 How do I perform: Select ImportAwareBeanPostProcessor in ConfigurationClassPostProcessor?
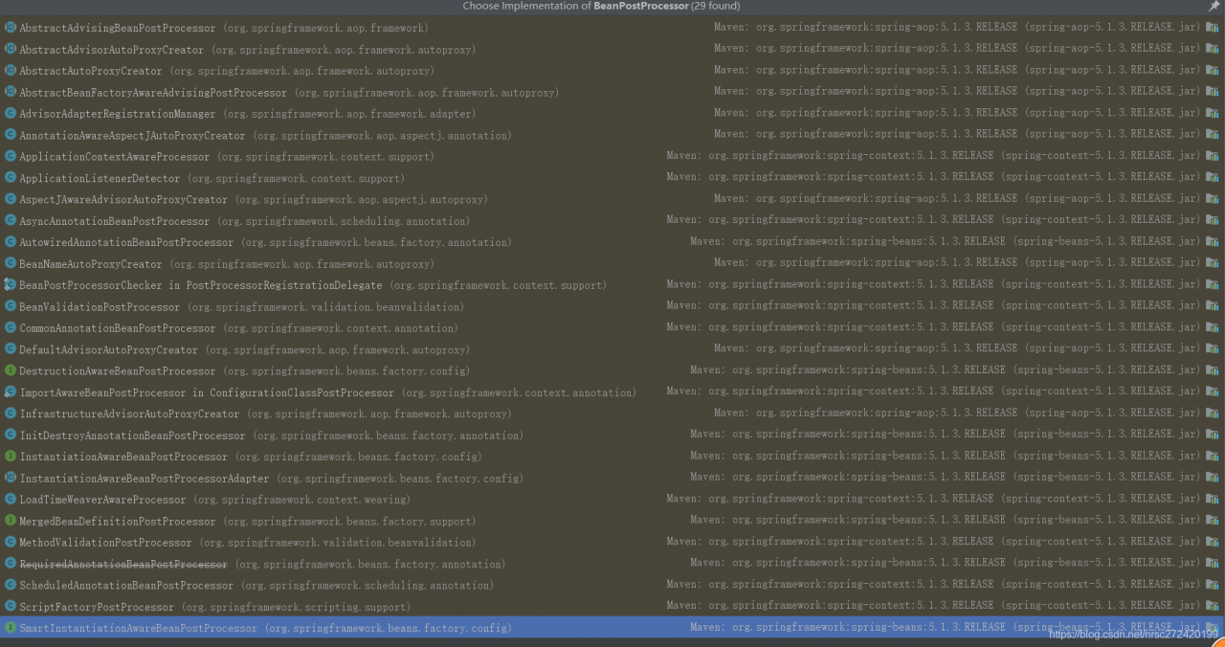coord(612,391)
